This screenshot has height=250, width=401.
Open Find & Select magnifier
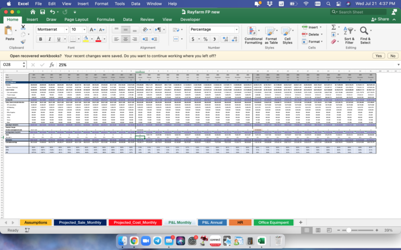tap(365, 36)
